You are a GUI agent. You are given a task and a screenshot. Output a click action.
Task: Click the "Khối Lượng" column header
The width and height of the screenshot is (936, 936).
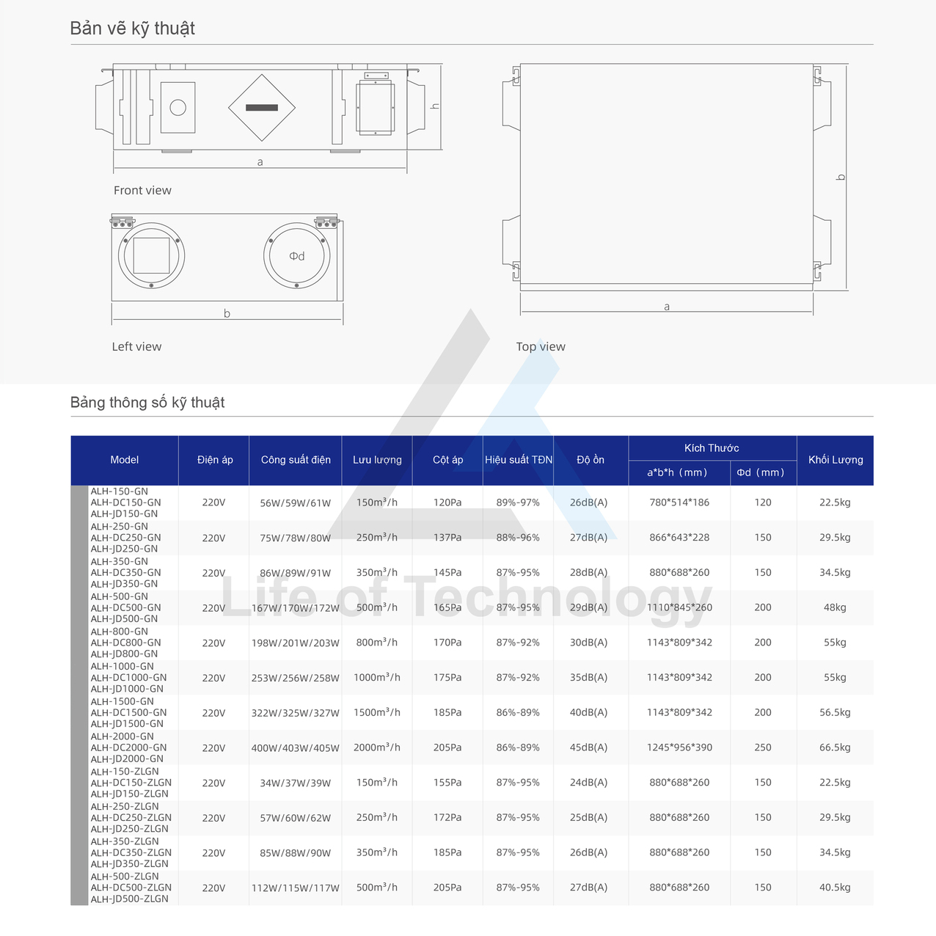point(836,460)
